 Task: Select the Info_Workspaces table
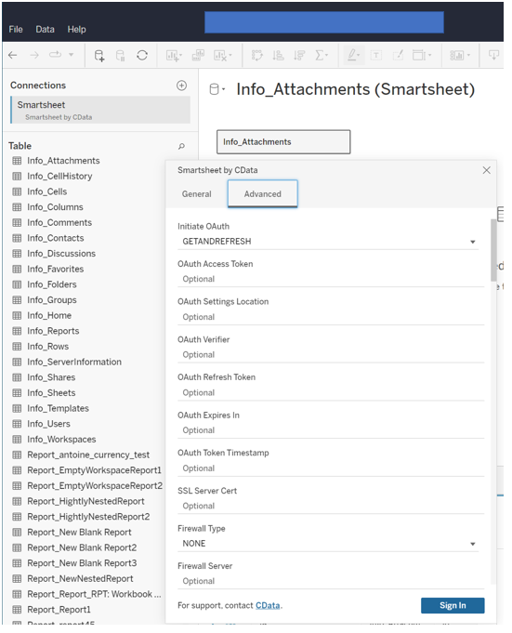click(x=61, y=440)
